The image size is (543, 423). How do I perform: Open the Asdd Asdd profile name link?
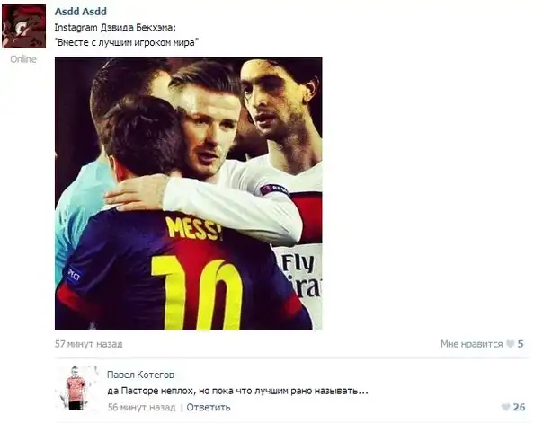(81, 12)
